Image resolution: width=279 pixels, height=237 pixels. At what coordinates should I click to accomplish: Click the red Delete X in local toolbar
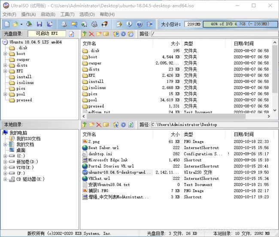pyautogui.click(x=99, y=125)
